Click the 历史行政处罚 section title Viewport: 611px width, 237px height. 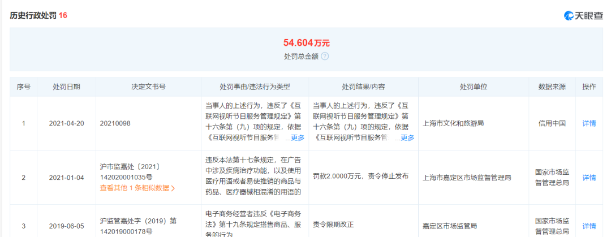click(33, 16)
